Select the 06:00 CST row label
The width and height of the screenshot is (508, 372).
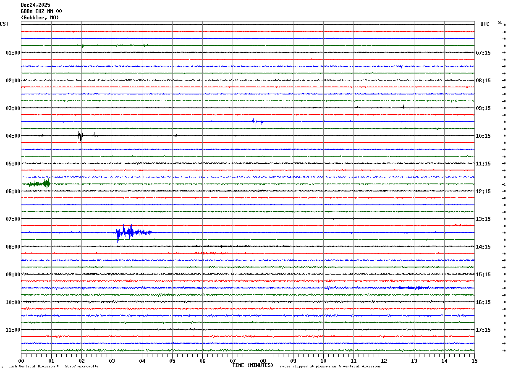point(13,191)
